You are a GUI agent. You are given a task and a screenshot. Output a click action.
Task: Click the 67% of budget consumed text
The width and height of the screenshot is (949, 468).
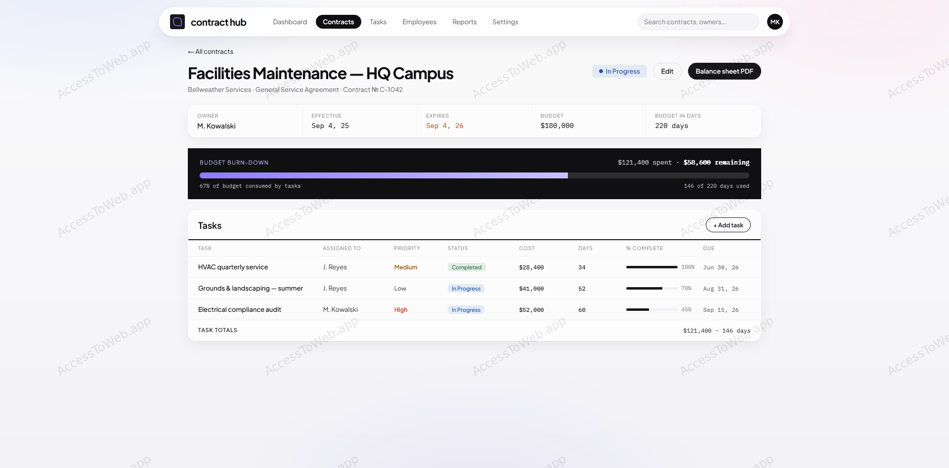point(250,186)
